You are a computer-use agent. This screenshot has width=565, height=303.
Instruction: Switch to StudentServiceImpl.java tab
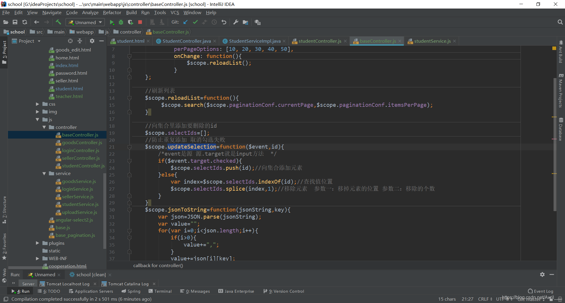coord(255,41)
